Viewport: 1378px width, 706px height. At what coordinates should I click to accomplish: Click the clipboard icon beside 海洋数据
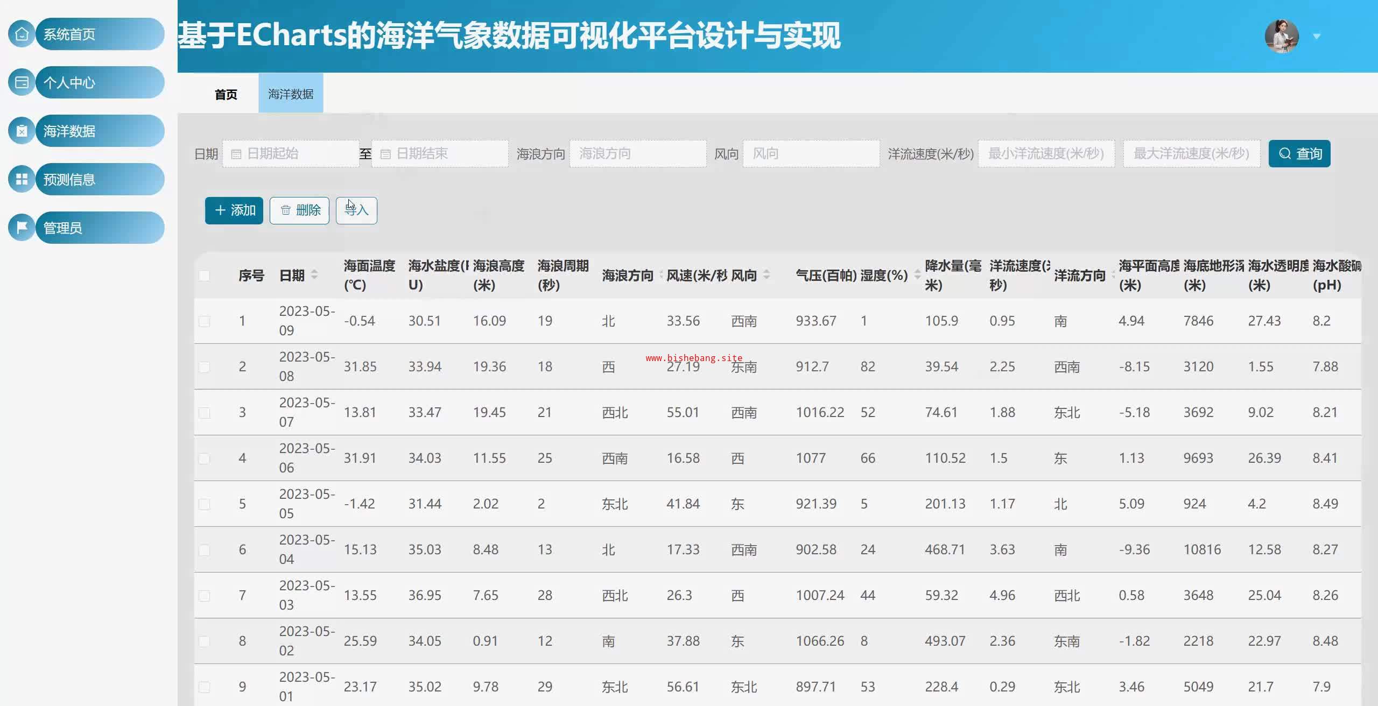(x=22, y=131)
